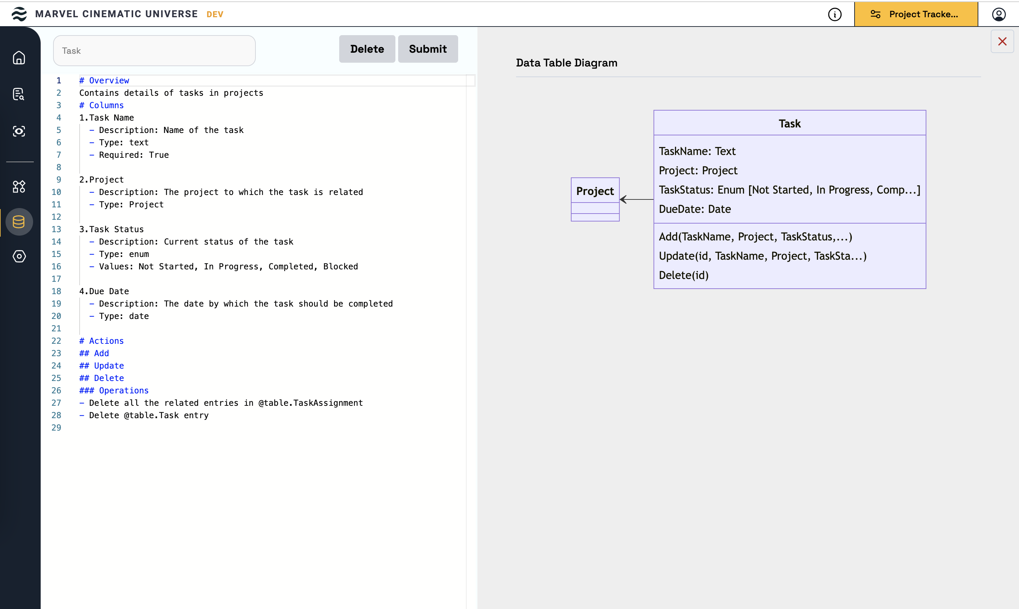Open the hexagon settings sidebar icon

[19, 256]
